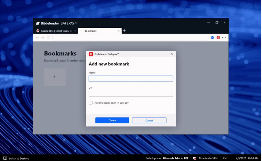Go forward with the forward arrow
The height and width of the screenshot is (161, 262).
(43, 38)
